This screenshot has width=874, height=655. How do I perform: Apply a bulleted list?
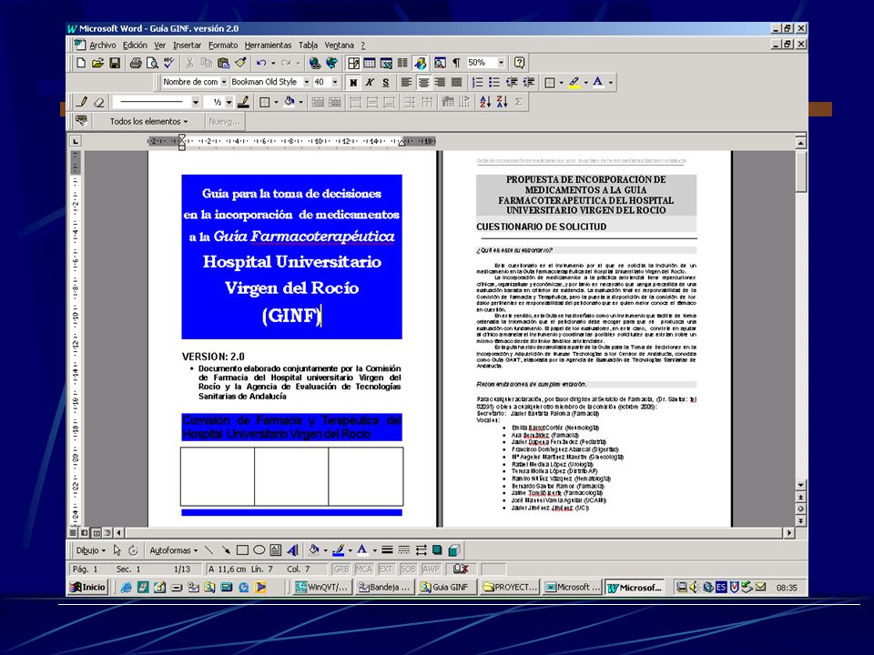coord(494,83)
